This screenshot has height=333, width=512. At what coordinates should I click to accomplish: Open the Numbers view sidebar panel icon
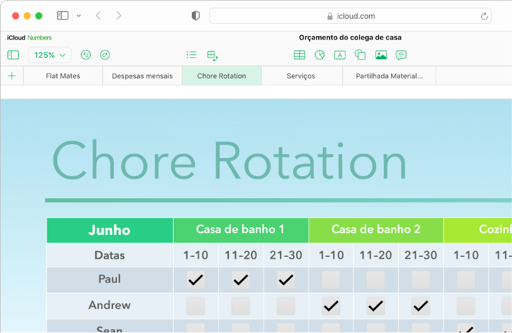pos(13,55)
